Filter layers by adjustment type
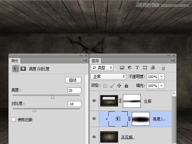Viewport: 192px width, 144px height. pyautogui.click(x=130, y=68)
